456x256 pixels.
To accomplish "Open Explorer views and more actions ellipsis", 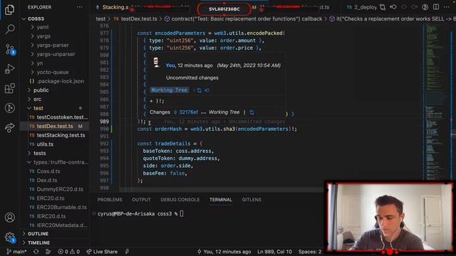I will [79, 7].
